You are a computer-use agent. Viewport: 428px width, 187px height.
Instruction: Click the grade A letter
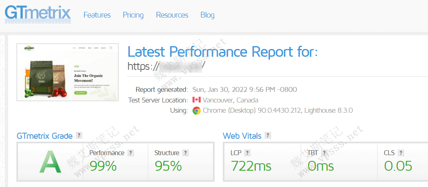point(50,162)
